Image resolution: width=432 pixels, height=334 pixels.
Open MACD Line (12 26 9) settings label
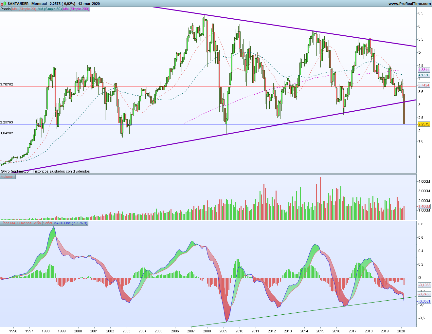tap(70, 223)
